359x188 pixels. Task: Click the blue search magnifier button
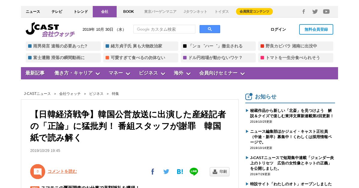point(210,29)
